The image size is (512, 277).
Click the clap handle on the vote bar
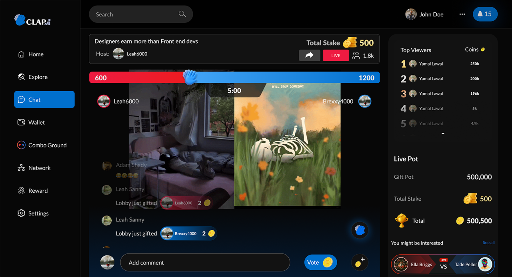click(x=190, y=77)
